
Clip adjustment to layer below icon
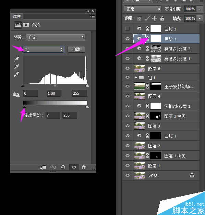(x=43, y=167)
